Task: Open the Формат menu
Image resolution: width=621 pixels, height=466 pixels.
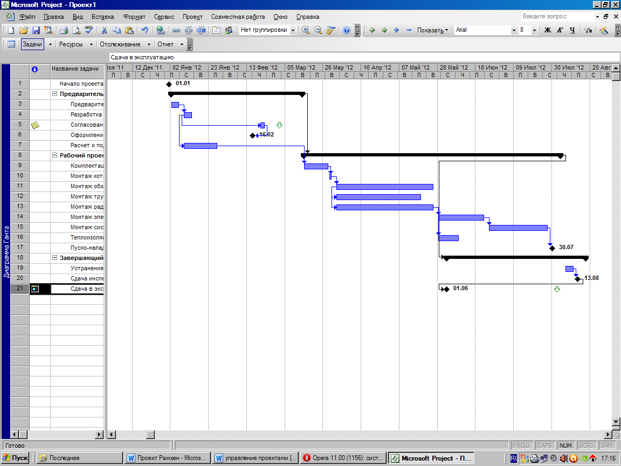Action: tap(134, 17)
